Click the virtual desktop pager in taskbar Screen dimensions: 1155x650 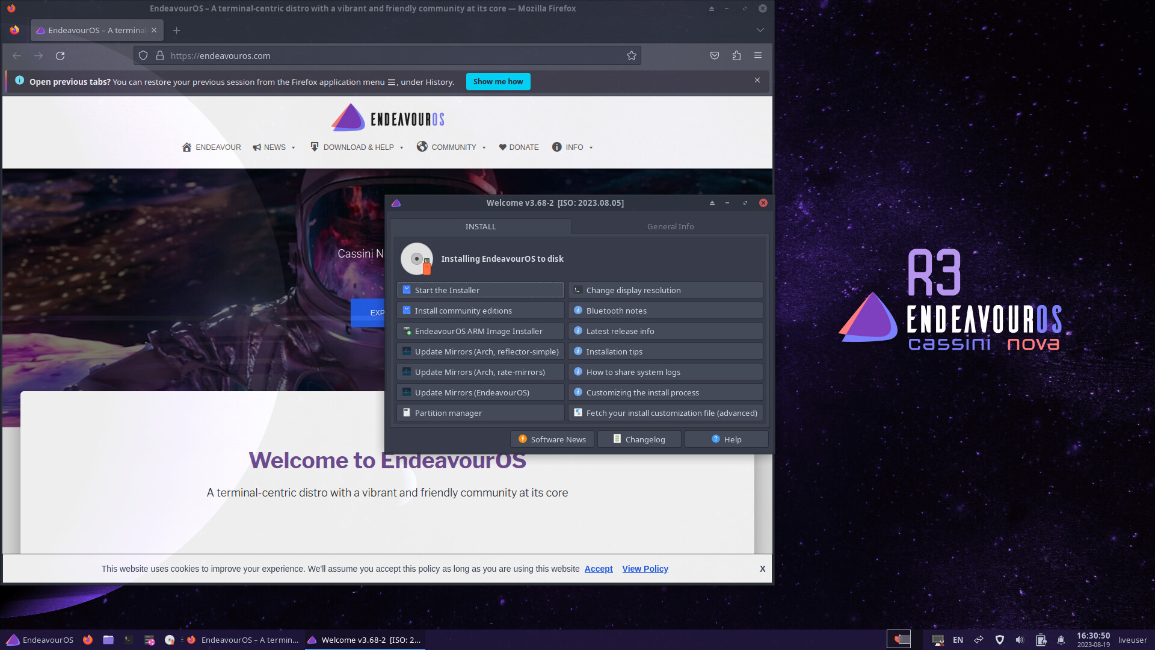click(899, 639)
